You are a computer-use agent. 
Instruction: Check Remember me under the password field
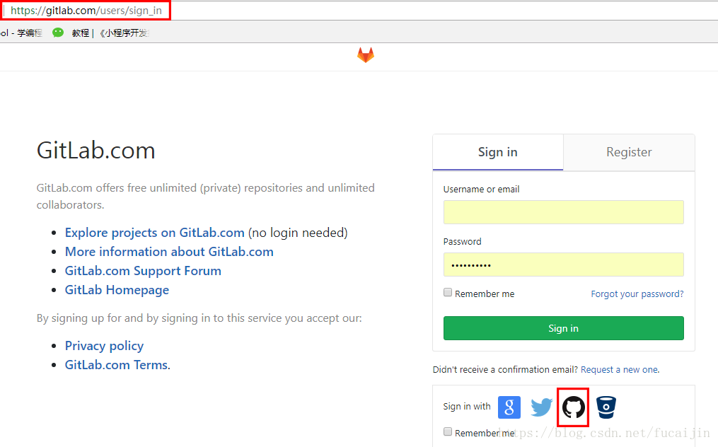click(x=448, y=293)
